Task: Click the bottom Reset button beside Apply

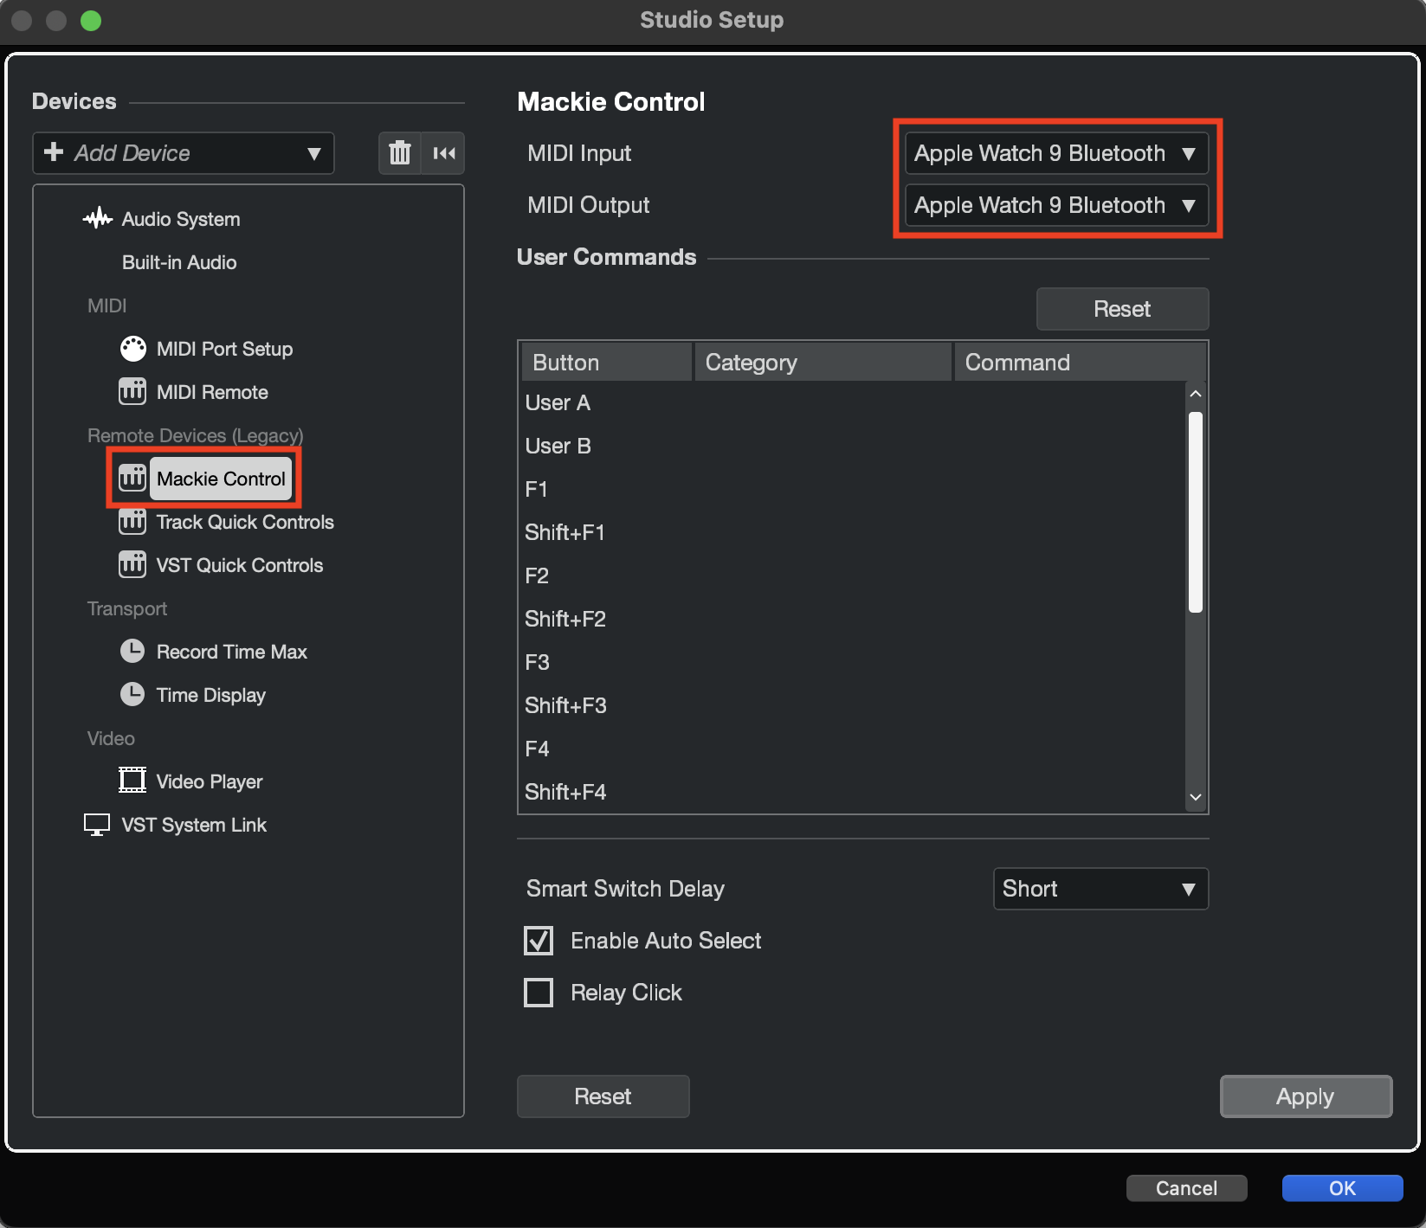Action: (x=603, y=1096)
